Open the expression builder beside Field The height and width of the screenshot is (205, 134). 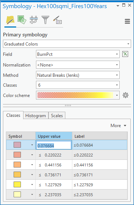tap(125, 54)
